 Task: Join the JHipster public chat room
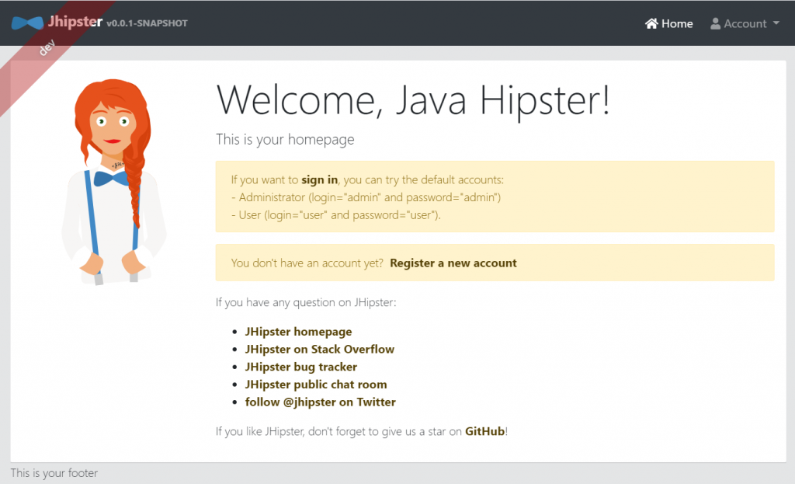316,384
